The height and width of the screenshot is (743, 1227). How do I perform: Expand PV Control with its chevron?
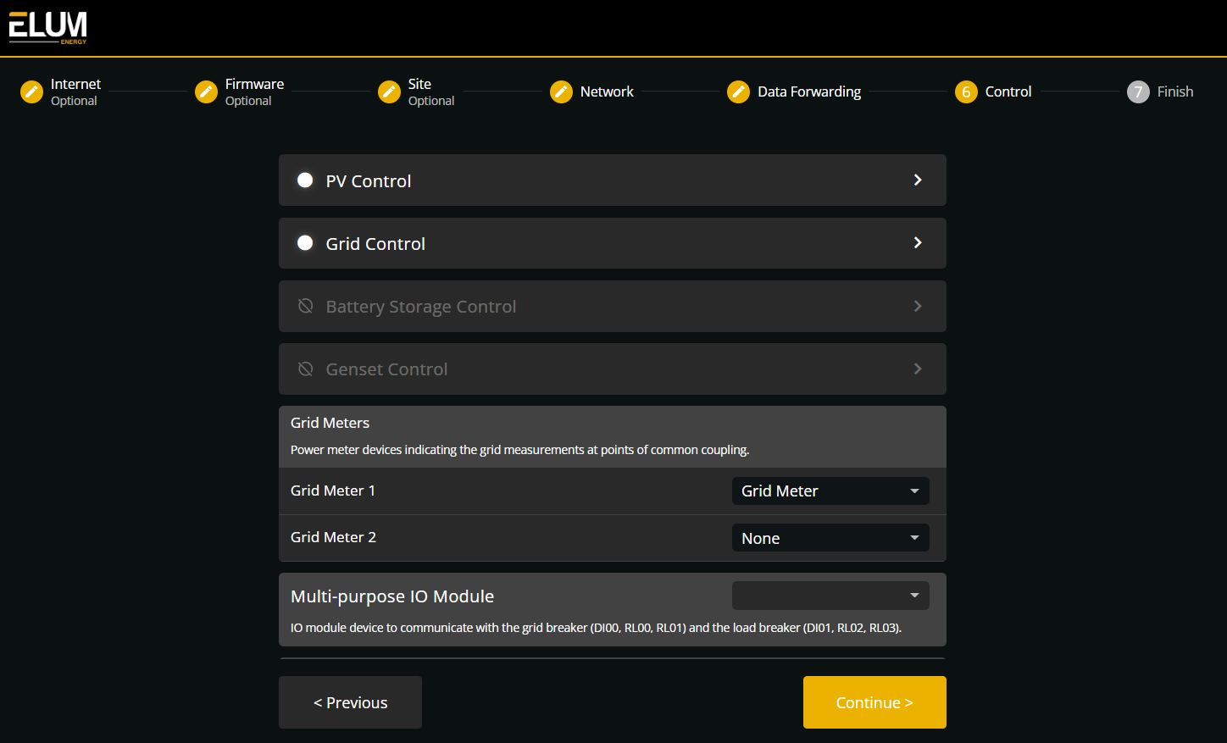(x=918, y=180)
